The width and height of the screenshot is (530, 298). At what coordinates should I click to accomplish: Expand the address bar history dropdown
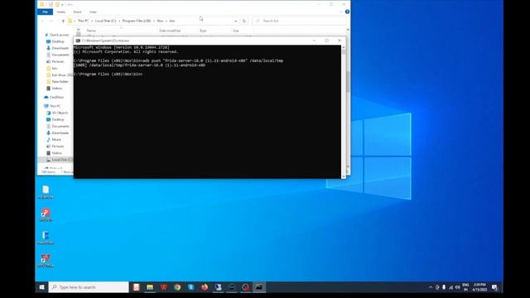[235, 21]
